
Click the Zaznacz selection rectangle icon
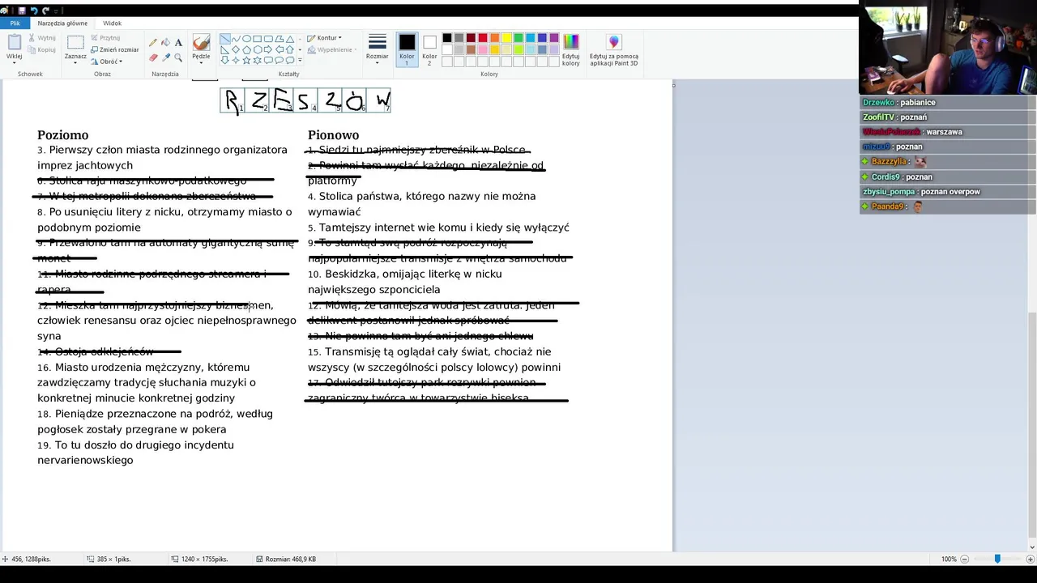[75, 42]
